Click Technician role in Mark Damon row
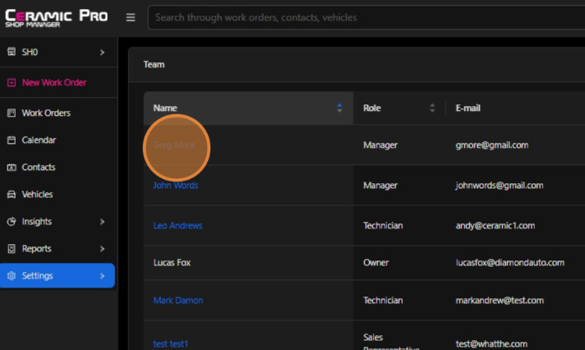The image size is (585, 350). 383,301
